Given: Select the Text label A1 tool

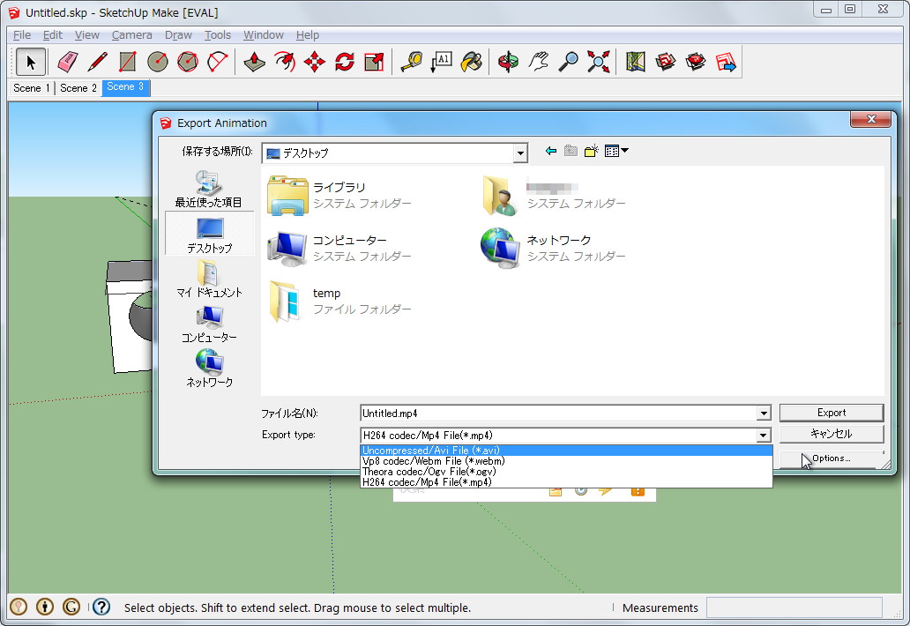Looking at the screenshot, I should [441, 62].
